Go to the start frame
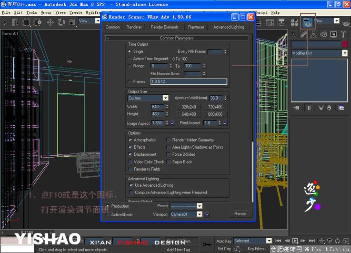The width and height of the screenshot is (351, 253). click(278, 241)
